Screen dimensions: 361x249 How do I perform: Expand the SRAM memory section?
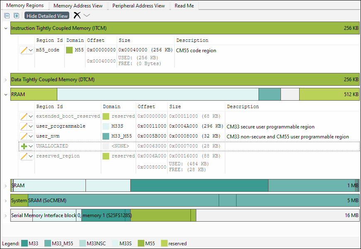[x=5, y=186]
